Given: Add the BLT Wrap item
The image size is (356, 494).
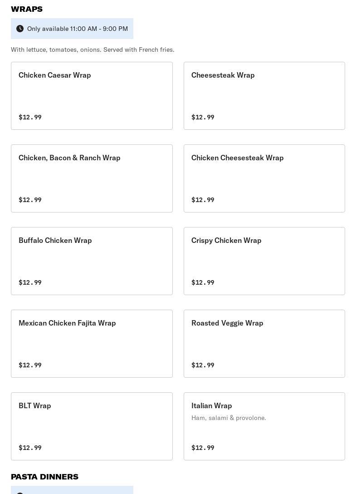Looking at the screenshot, I should pos(92,426).
